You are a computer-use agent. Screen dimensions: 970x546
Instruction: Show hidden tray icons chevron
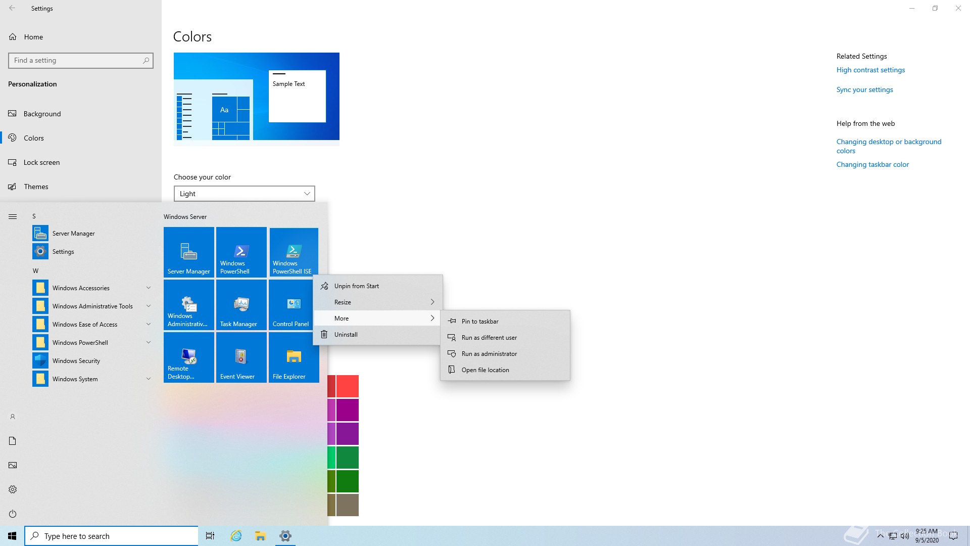click(881, 536)
